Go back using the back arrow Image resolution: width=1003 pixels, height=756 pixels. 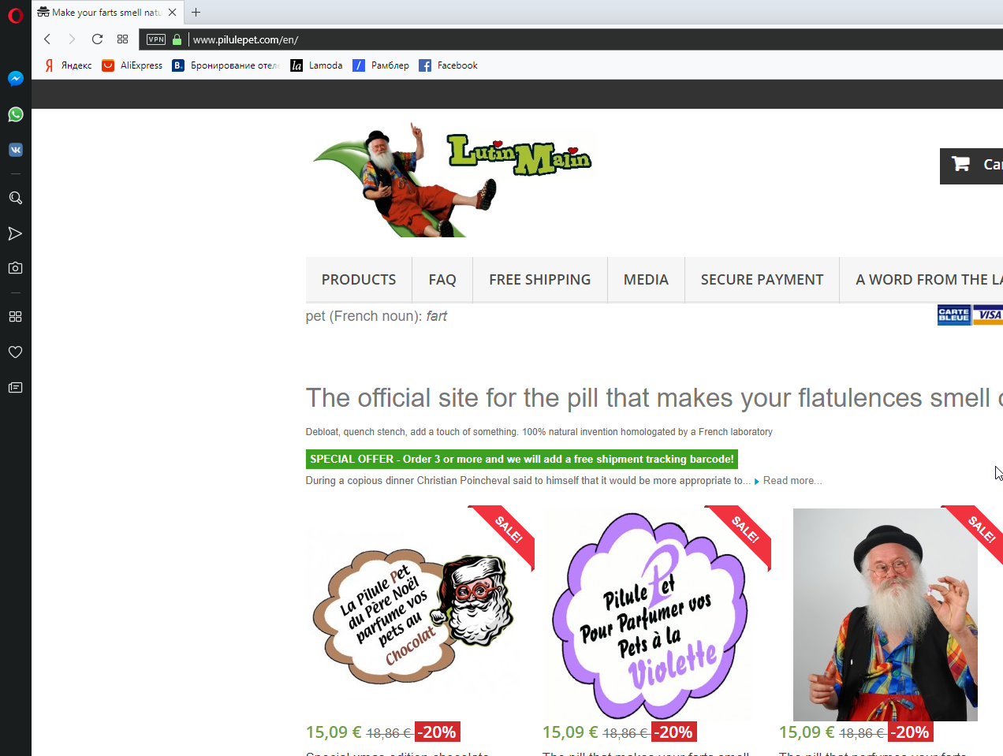47,39
